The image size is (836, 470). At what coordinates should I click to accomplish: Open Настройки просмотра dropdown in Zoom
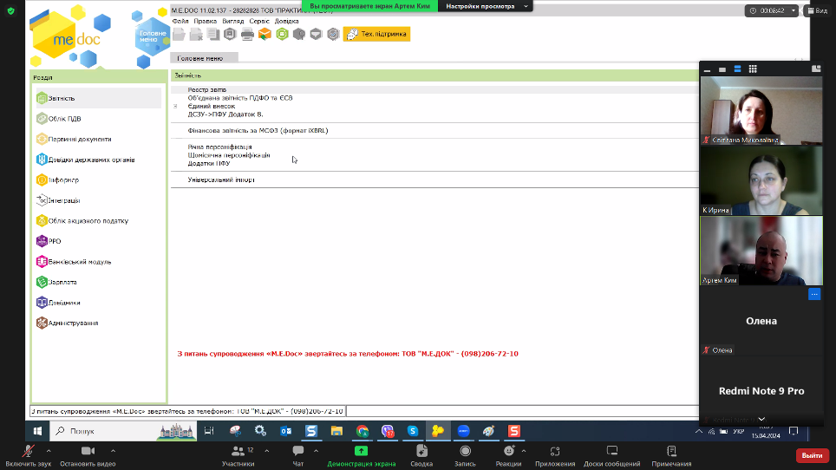485,6
